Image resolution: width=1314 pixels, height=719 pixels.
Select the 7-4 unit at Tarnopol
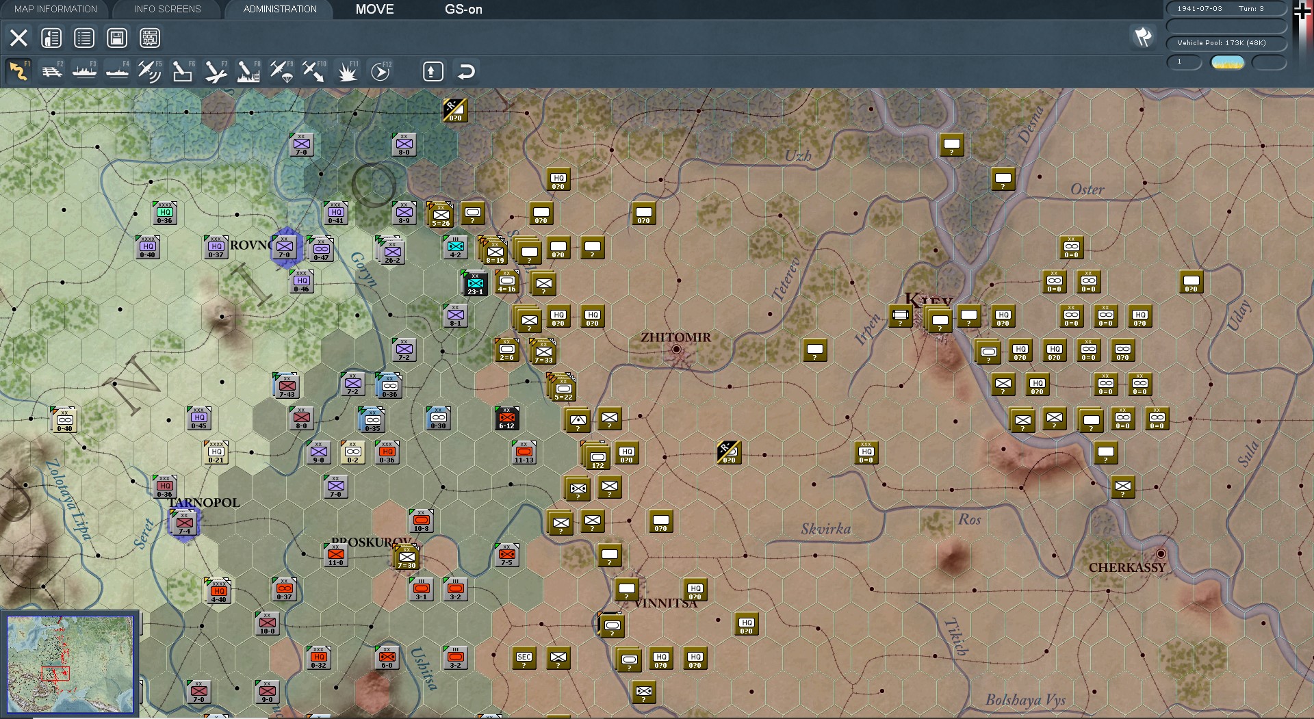coord(184,523)
